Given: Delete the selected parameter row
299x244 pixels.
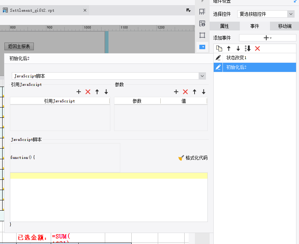Looking at the screenshot, I should [x=185, y=92].
